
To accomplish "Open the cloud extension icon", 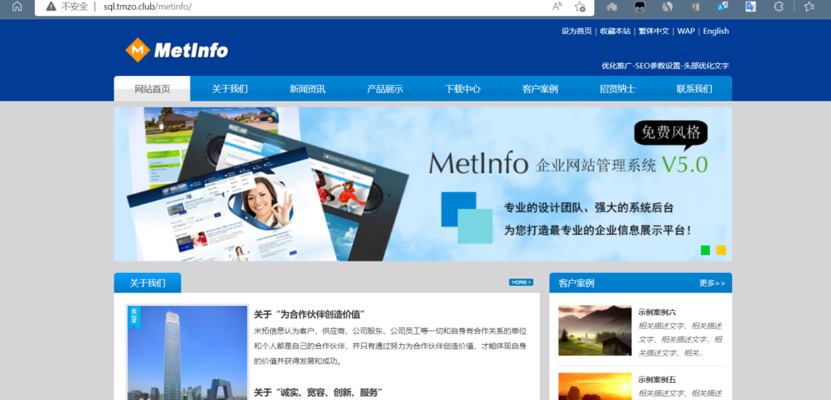I will (x=612, y=6).
